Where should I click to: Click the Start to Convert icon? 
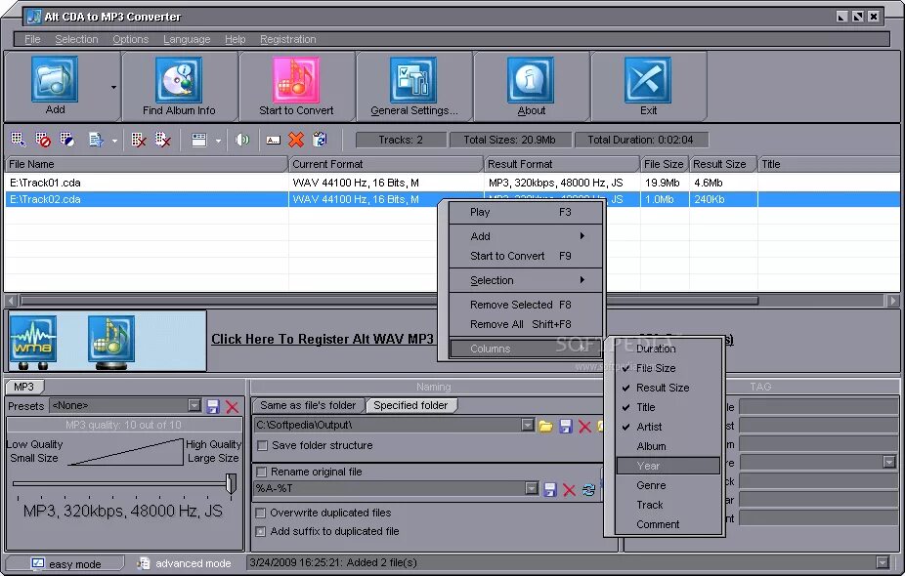pos(295,80)
